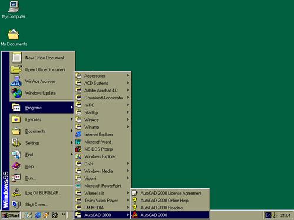Viewport: 294px width, 220px height.
Task: Click the Open Office Document folder icon
Action: (16, 69)
